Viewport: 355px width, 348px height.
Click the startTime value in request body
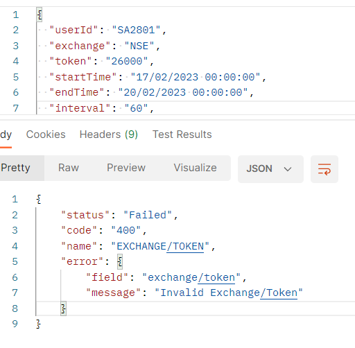(196, 77)
